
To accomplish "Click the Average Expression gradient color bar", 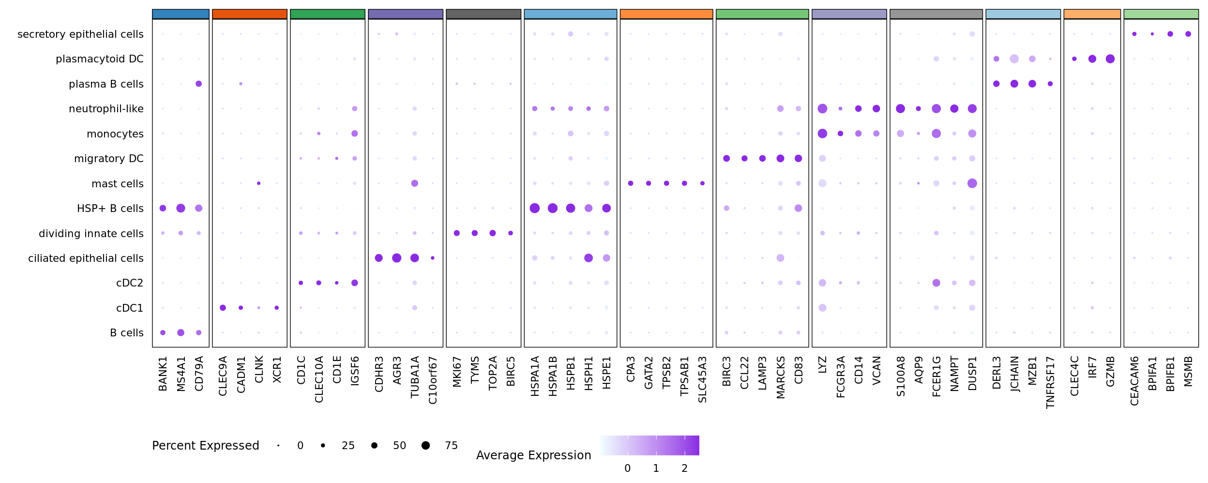I will [649, 445].
